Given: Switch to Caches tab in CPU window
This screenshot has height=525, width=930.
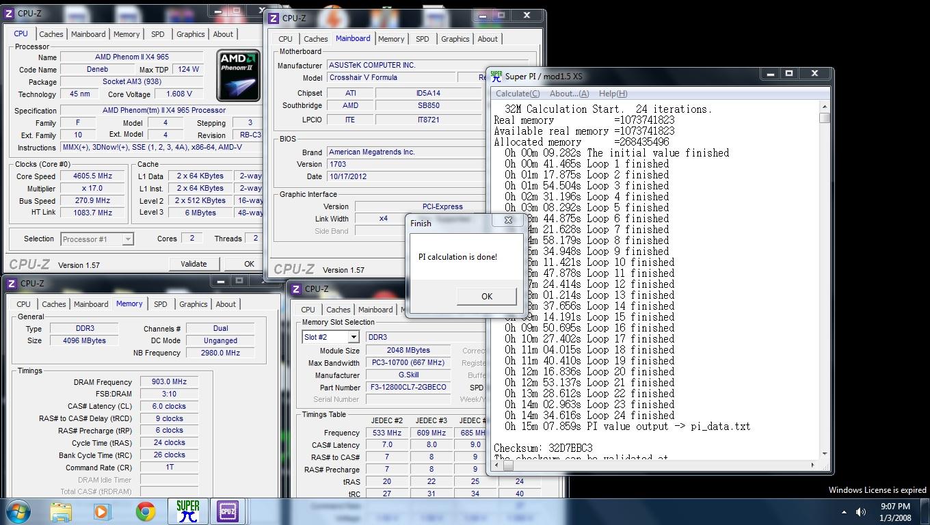Looking at the screenshot, I should pos(51,34).
